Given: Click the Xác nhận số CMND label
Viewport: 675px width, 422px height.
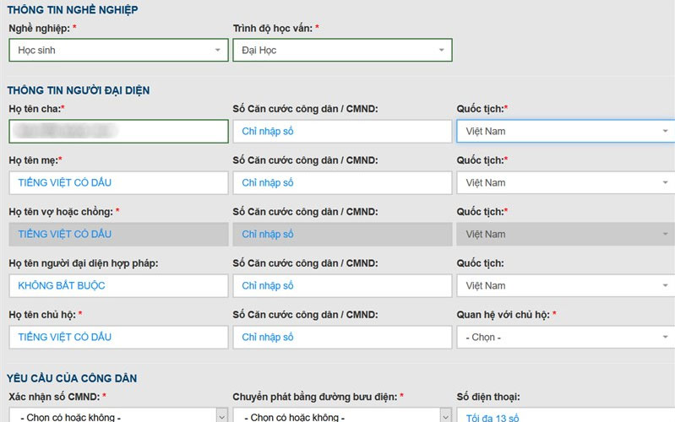Looking at the screenshot, I should tap(57, 397).
